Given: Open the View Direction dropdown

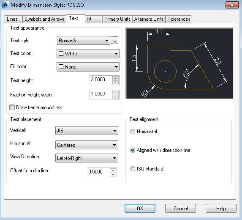Looking at the screenshot, I should pos(87,158).
